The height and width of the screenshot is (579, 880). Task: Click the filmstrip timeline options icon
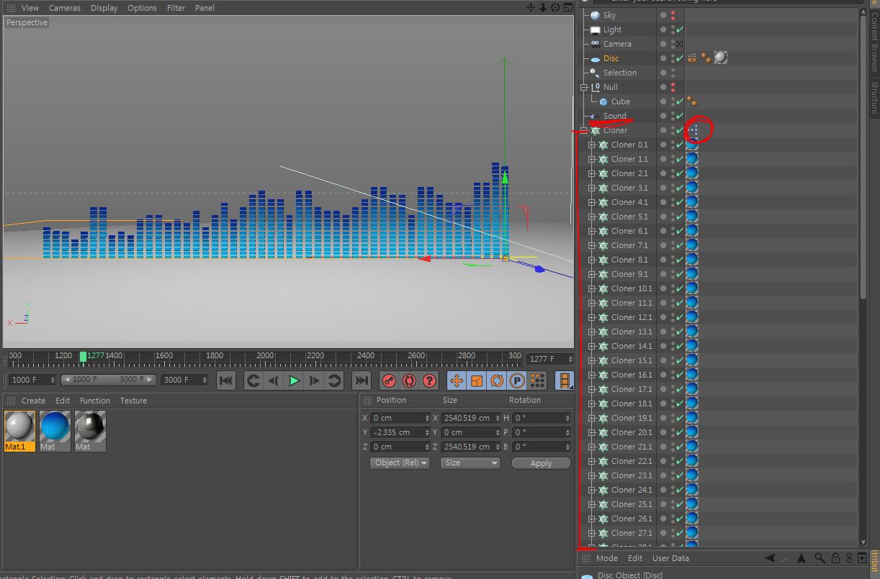tap(565, 380)
